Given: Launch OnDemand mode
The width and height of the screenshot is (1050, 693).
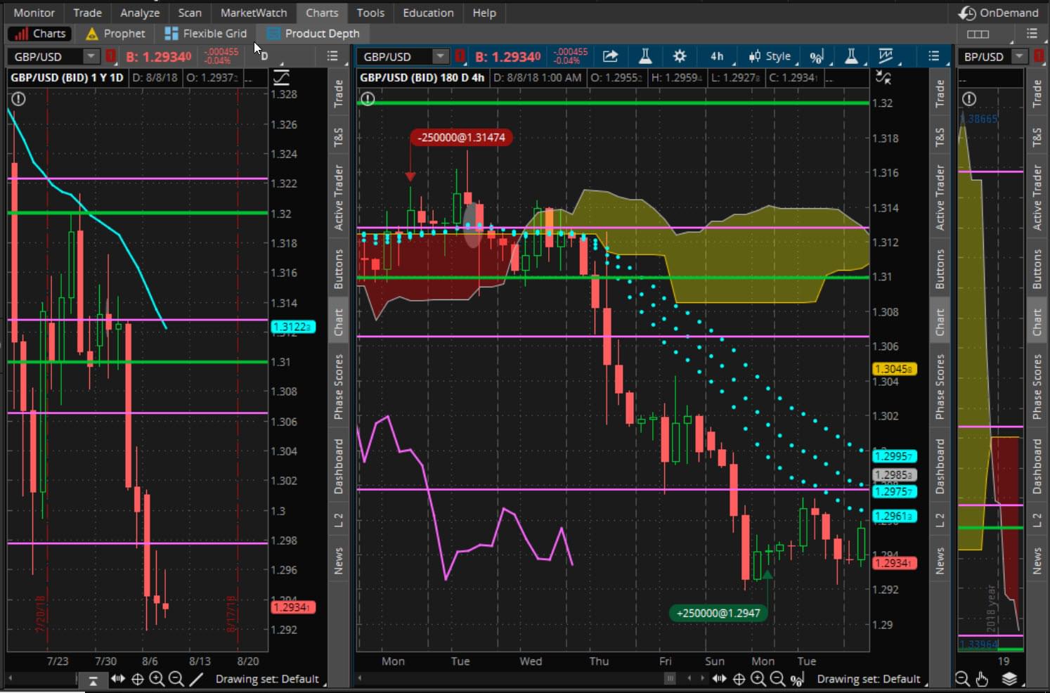Looking at the screenshot, I should point(999,13).
